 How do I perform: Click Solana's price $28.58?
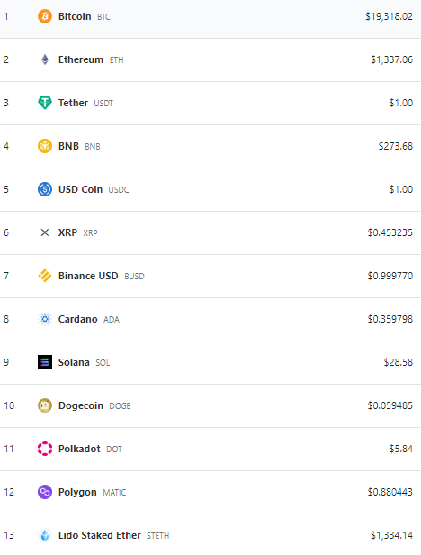(399, 362)
